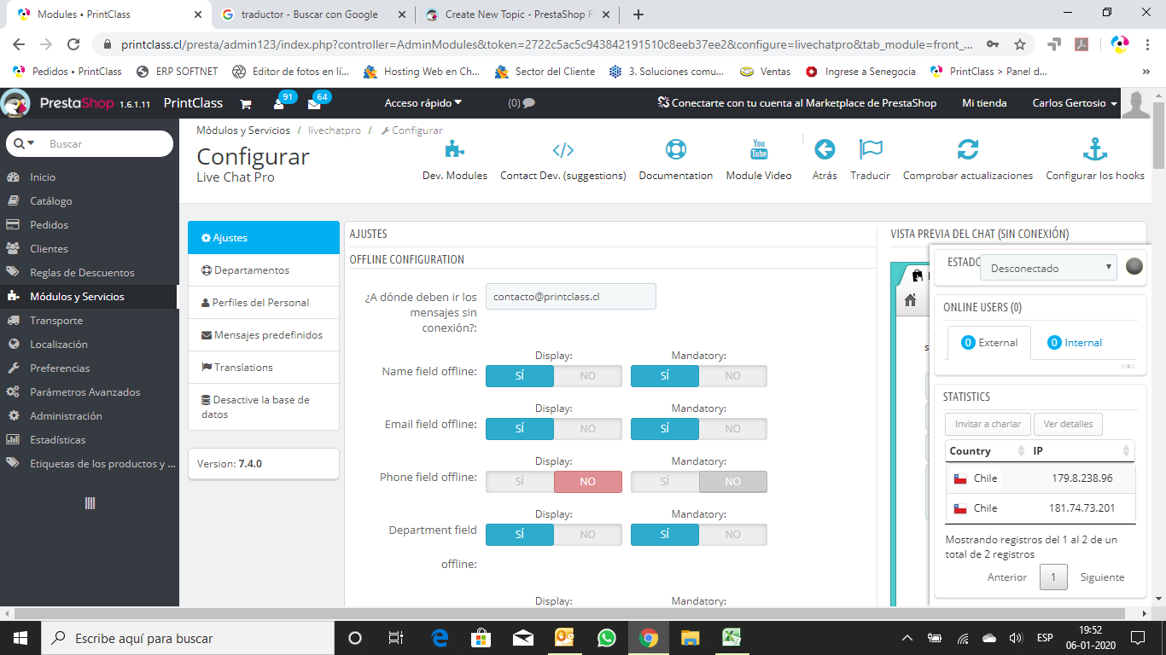
Task: Open the Mensajes predefinidos tab
Action: [x=264, y=335]
